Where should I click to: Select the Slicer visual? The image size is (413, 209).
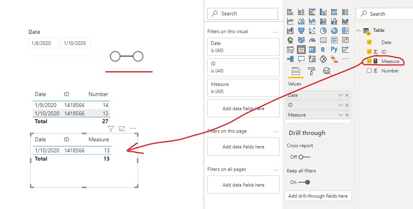pyautogui.click(x=290, y=50)
